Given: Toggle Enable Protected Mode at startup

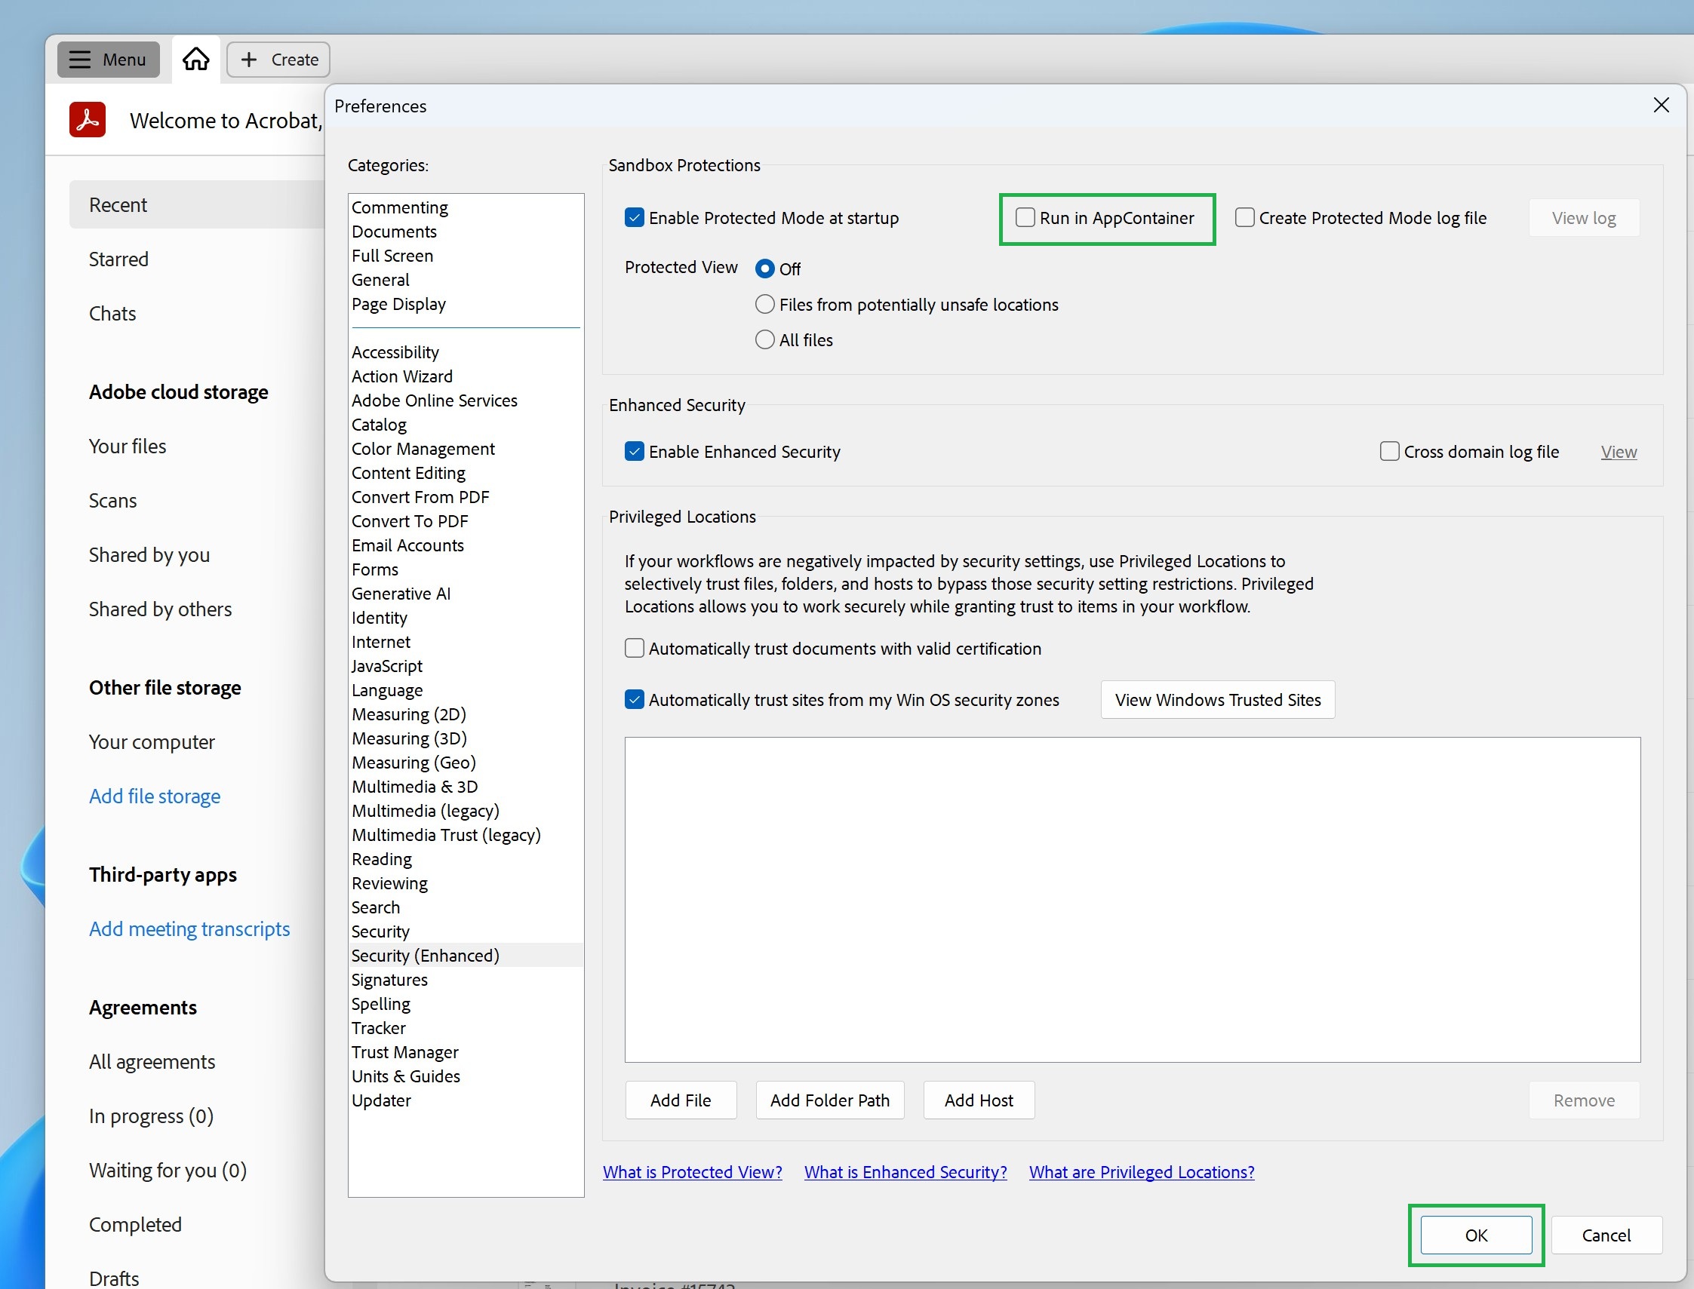Looking at the screenshot, I should click(634, 218).
